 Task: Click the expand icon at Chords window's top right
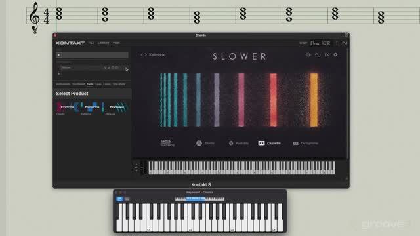pyautogui.click(x=346, y=35)
